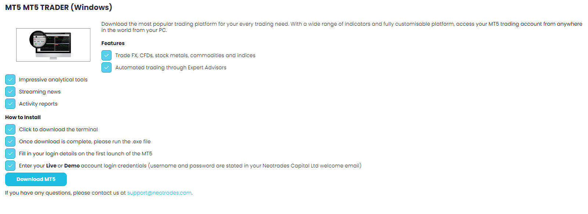Click the check icon beside Streaming news

(10, 92)
